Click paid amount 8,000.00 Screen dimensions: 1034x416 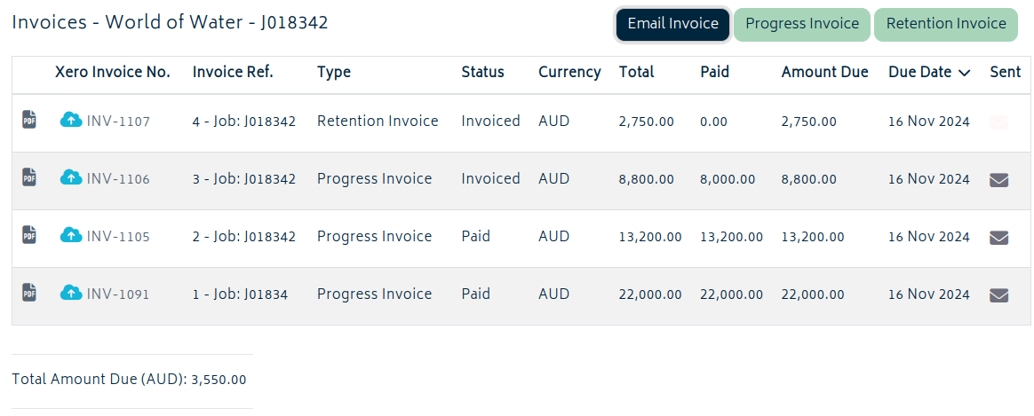[728, 179]
